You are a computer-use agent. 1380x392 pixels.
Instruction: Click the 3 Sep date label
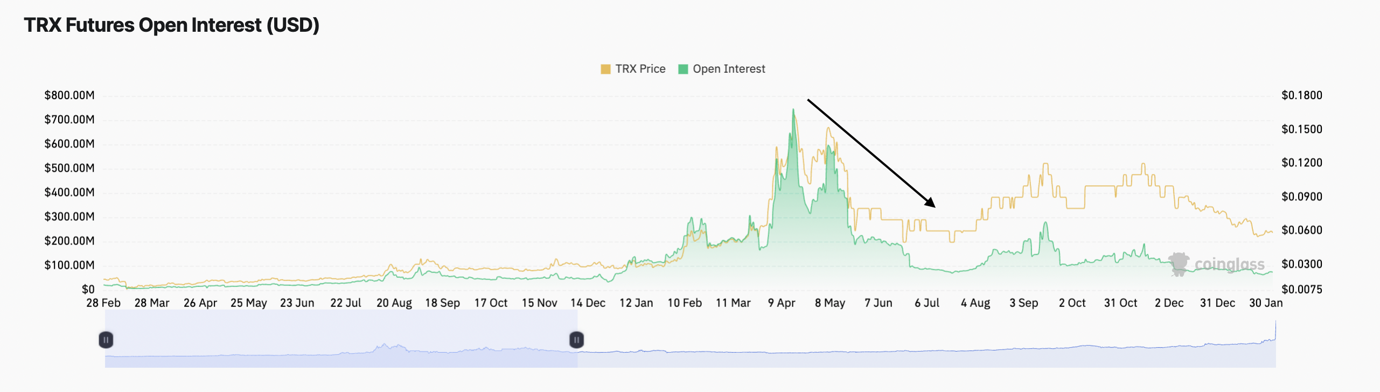tap(1024, 303)
